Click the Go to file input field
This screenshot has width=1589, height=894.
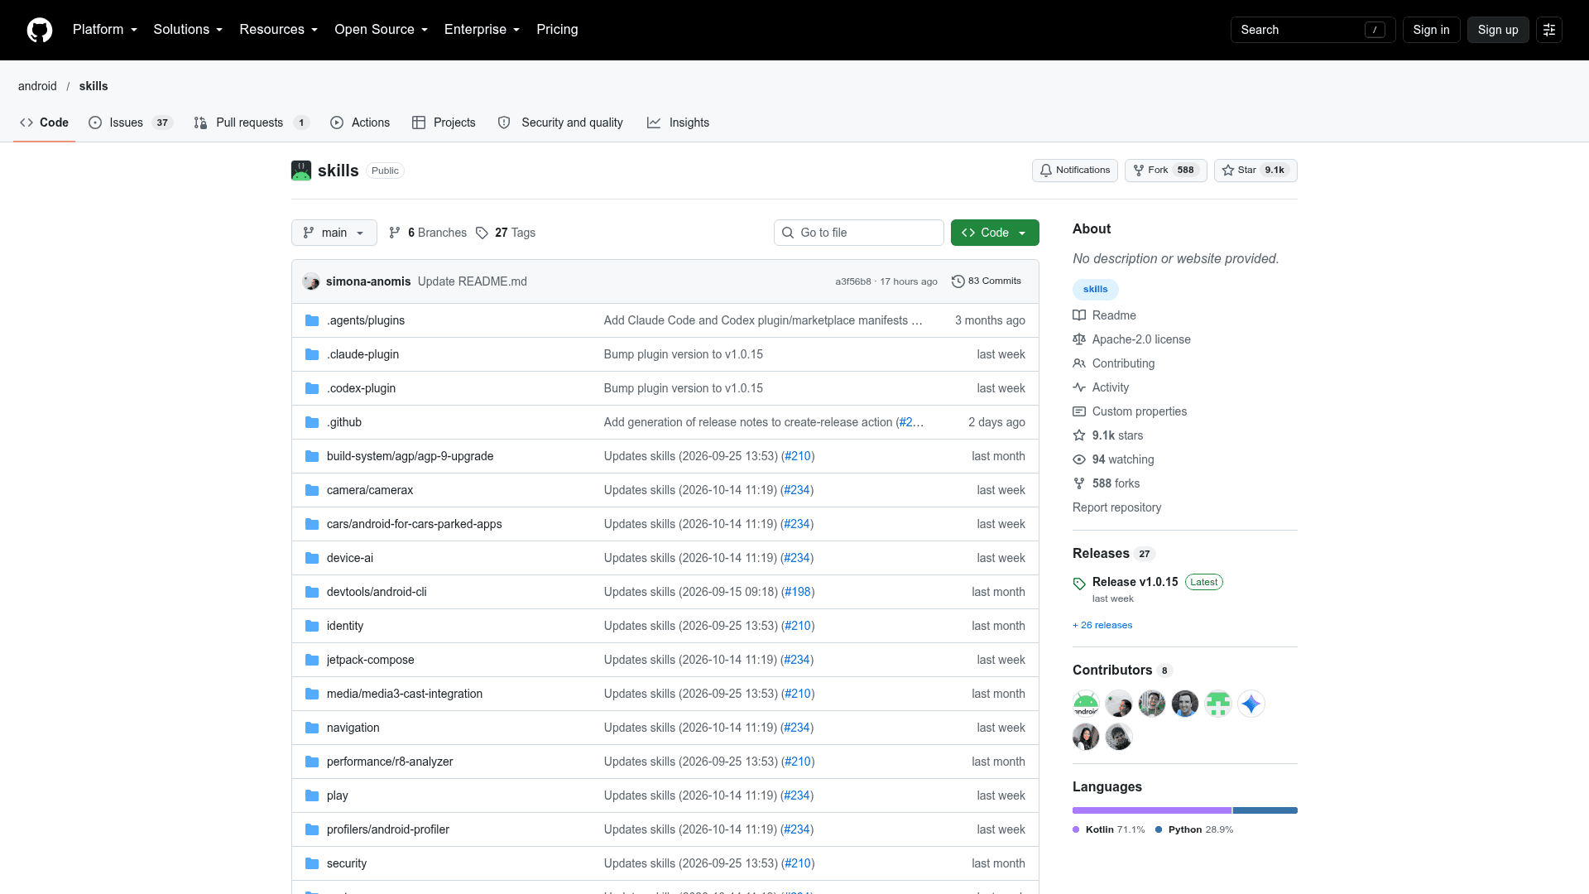859,233
